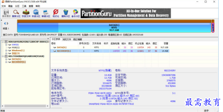Go to next disk with right arrow
The image size is (223, 112).
7,23
